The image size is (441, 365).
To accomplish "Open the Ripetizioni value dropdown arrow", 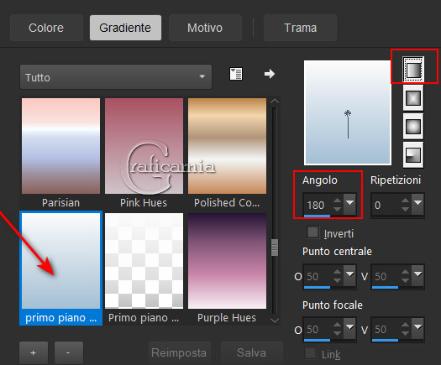I will pos(418,204).
